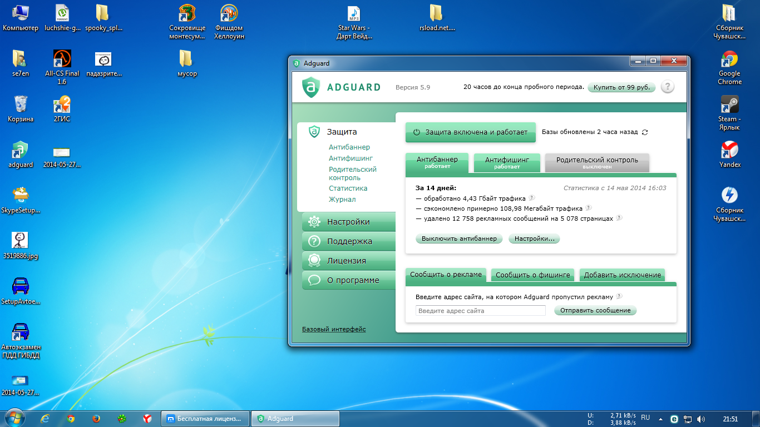Select the Фишдом Хеллоуин game shortcut
Image resolution: width=760 pixels, height=427 pixels.
point(229,22)
